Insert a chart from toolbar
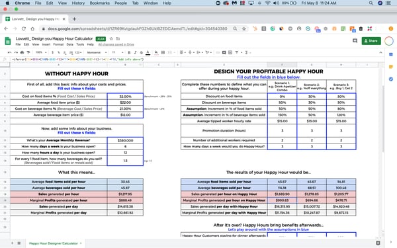This screenshot has width=397, height=248. pos(230,53)
